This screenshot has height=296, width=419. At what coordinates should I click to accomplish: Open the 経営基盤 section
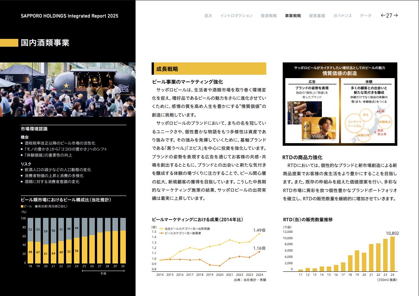coord(317,16)
